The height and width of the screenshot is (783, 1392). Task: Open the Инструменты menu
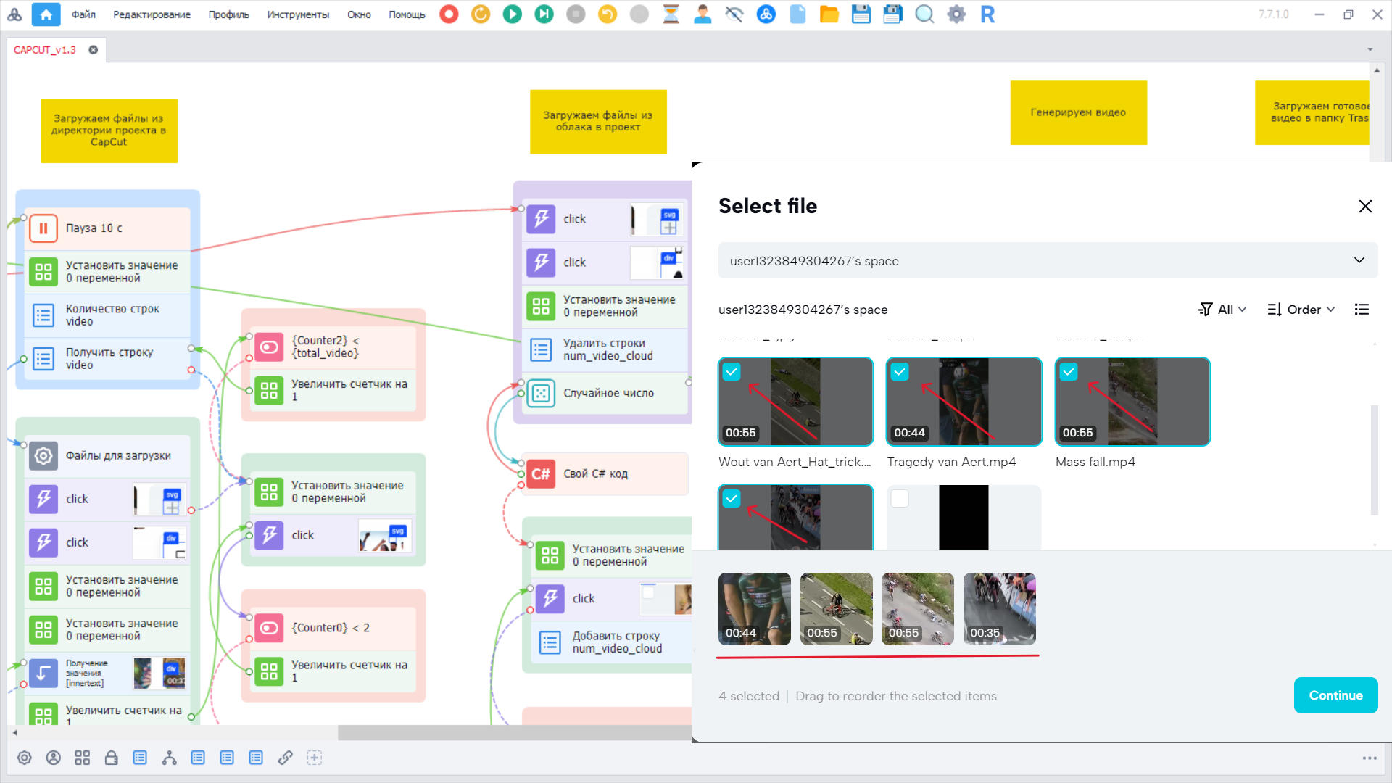[x=297, y=14]
